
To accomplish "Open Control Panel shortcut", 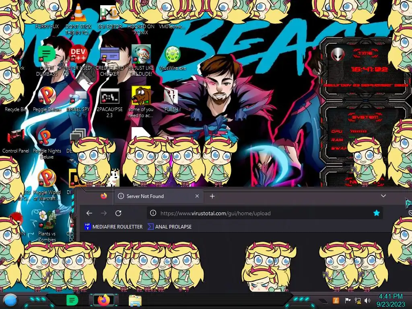I will (16, 141).
